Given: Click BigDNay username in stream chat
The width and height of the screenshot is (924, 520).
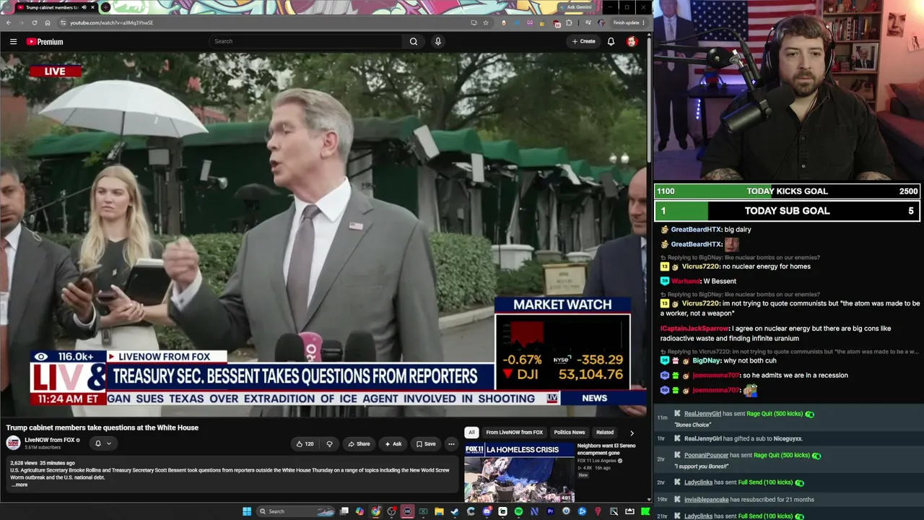Looking at the screenshot, I should click(x=706, y=361).
